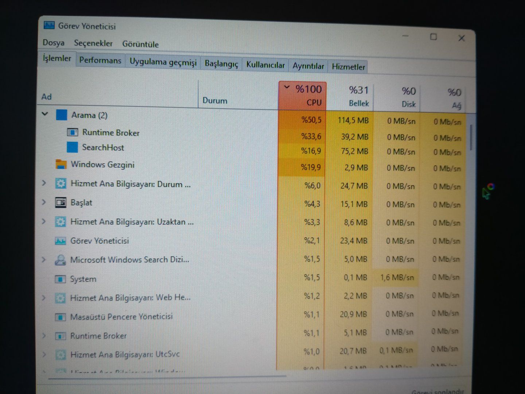525x394 pixels.
Task: Click the 1,6 MB/sn disk value for System
Action: pos(397,278)
